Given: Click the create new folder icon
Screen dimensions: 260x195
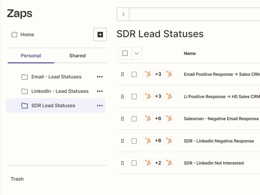Looking at the screenshot, I should [x=100, y=34].
